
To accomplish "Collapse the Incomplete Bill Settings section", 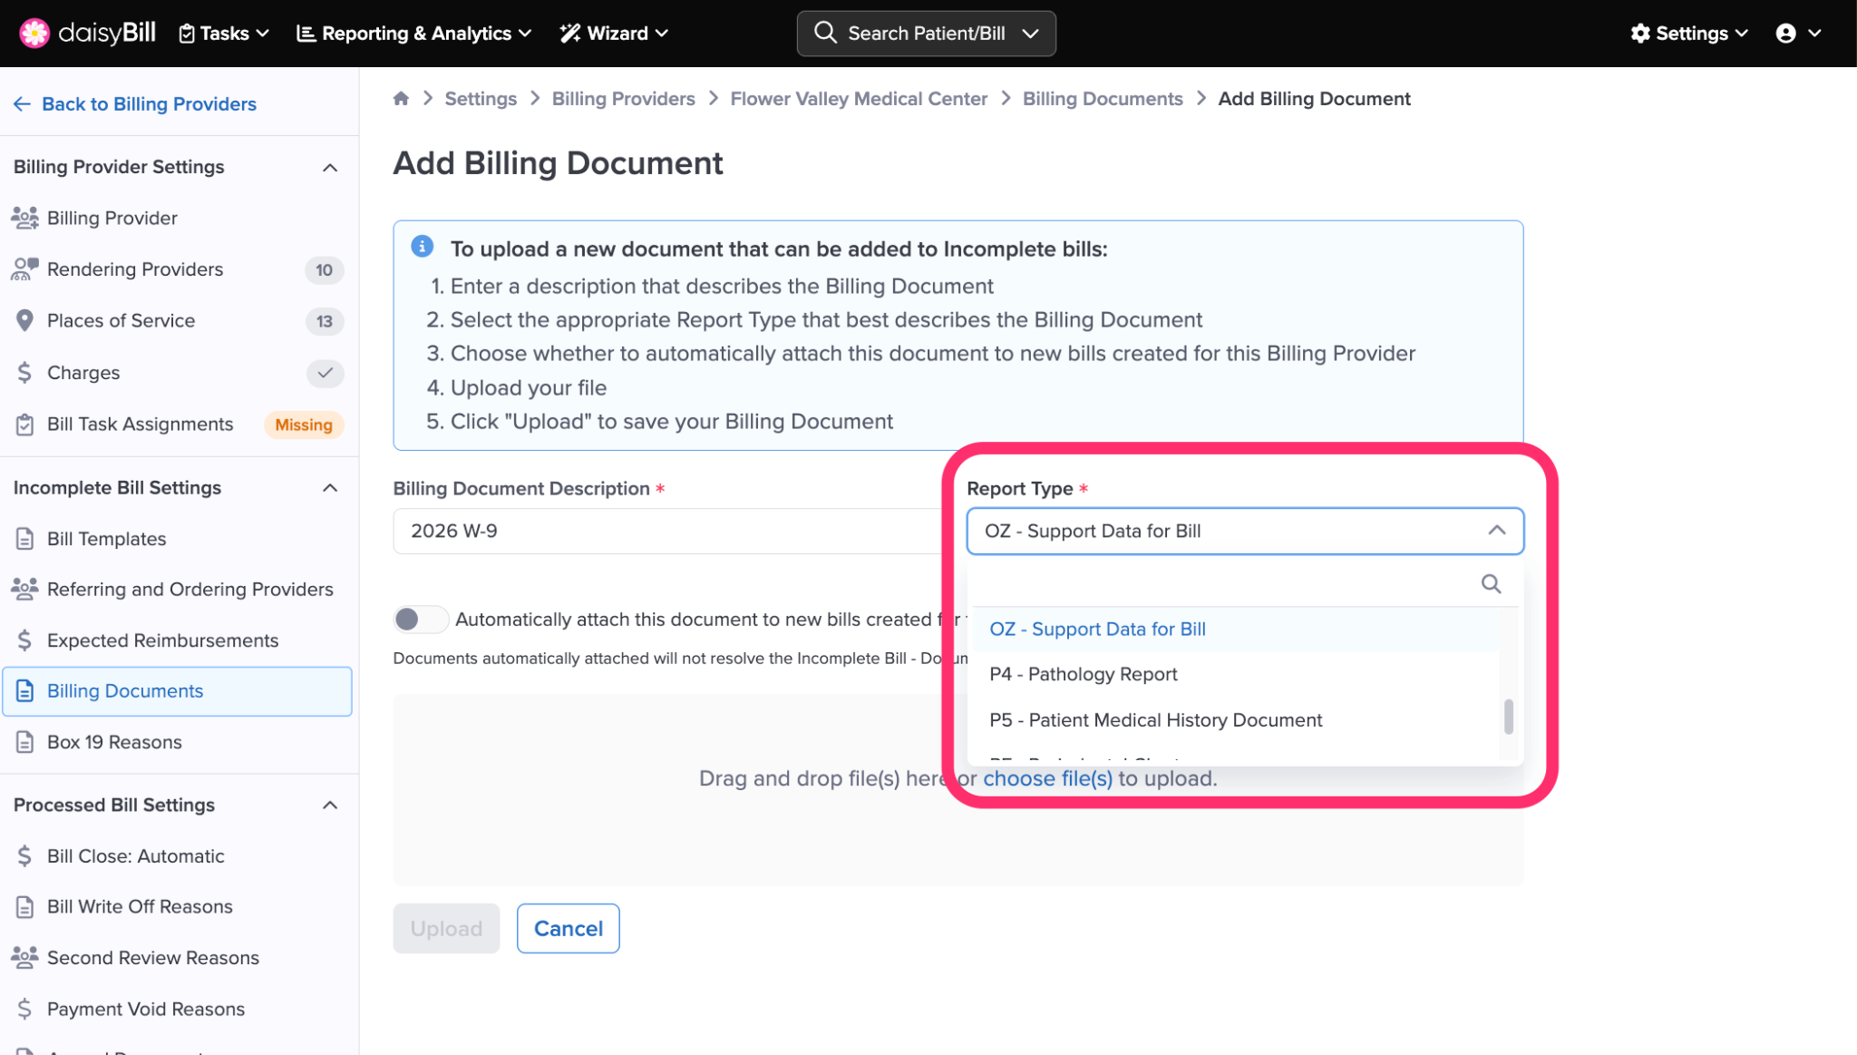I will pyautogui.click(x=330, y=488).
